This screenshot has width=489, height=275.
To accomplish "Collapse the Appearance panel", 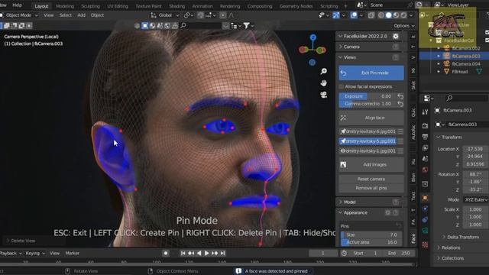I will [341, 212].
